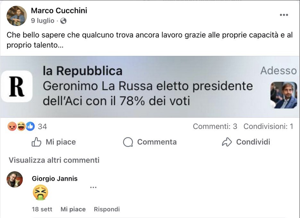Click the 34 reactions count
The width and height of the screenshot is (300, 218).
42,126
